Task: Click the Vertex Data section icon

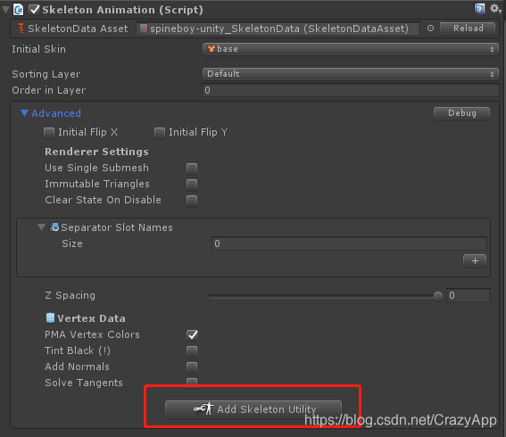Action: click(x=50, y=318)
